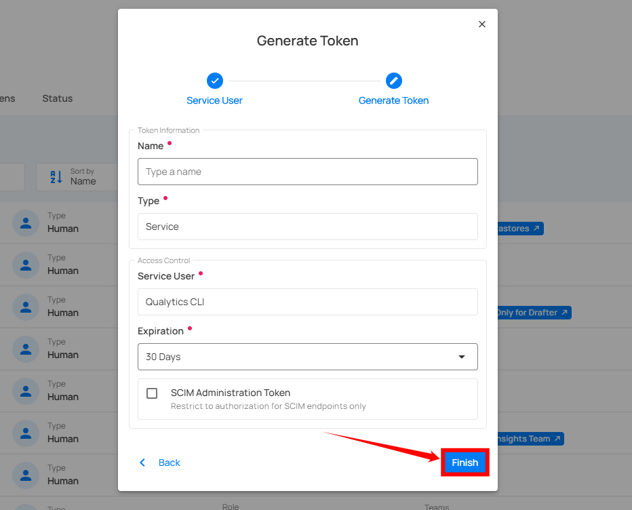Click the A-Z sort icon

tap(56, 177)
